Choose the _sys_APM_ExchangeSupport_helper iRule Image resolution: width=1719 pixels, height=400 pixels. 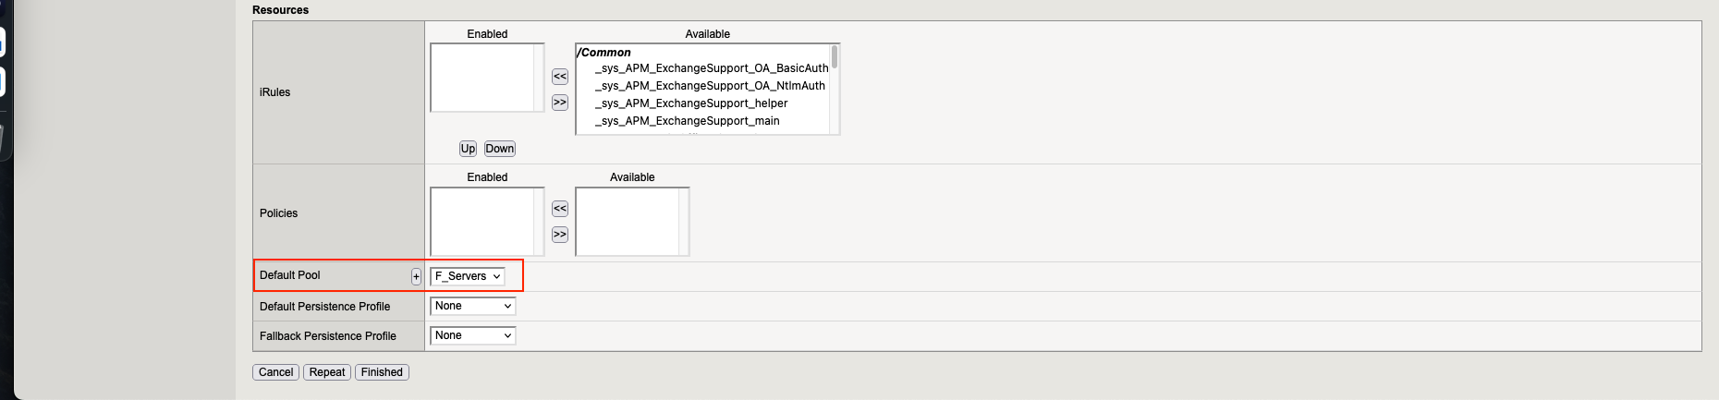point(690,103)
